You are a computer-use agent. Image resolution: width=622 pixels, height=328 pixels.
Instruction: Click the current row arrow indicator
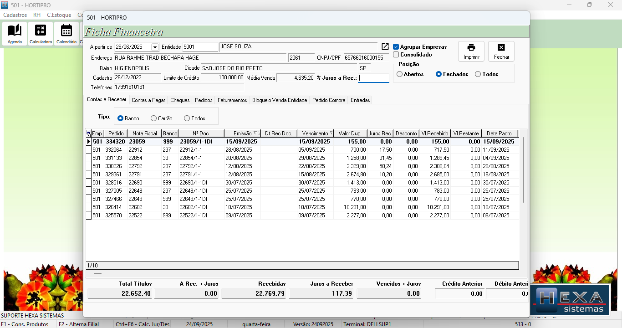point(88,142)
